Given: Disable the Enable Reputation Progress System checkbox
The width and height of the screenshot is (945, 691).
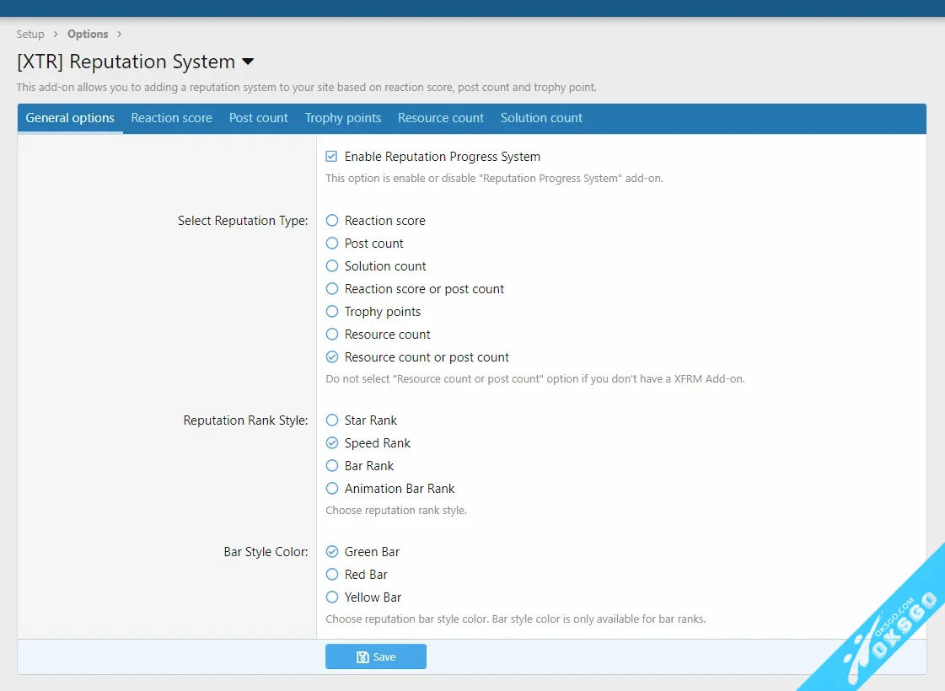Looking at the screenshot, I should point(331,156).
